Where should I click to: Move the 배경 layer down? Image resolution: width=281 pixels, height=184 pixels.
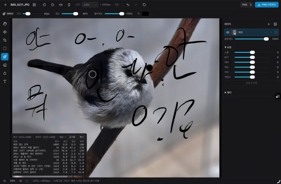tap(271, 32)
